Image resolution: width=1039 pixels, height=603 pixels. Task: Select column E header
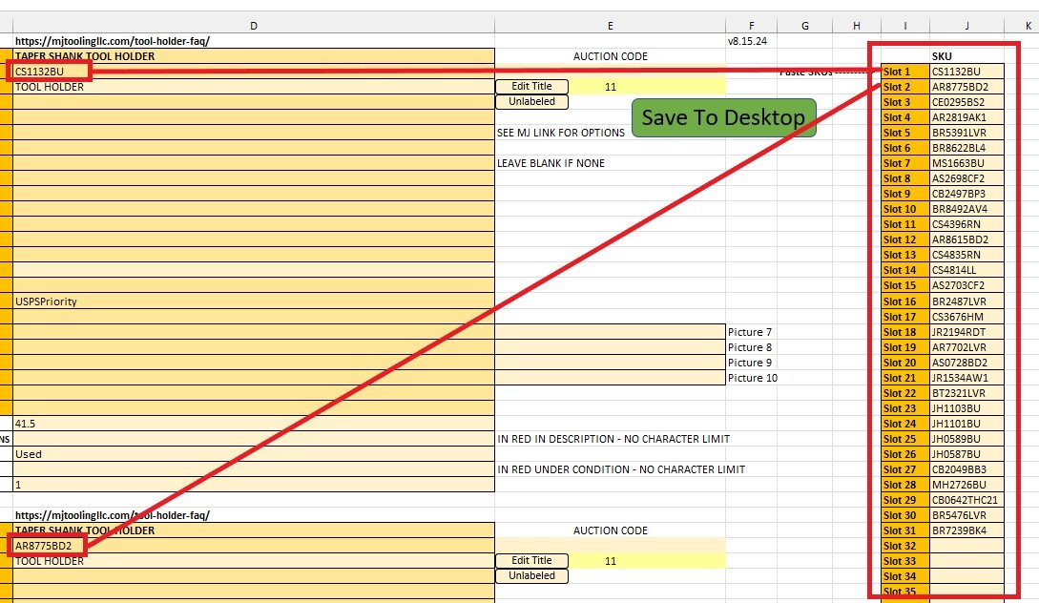[x=610, y=26]
